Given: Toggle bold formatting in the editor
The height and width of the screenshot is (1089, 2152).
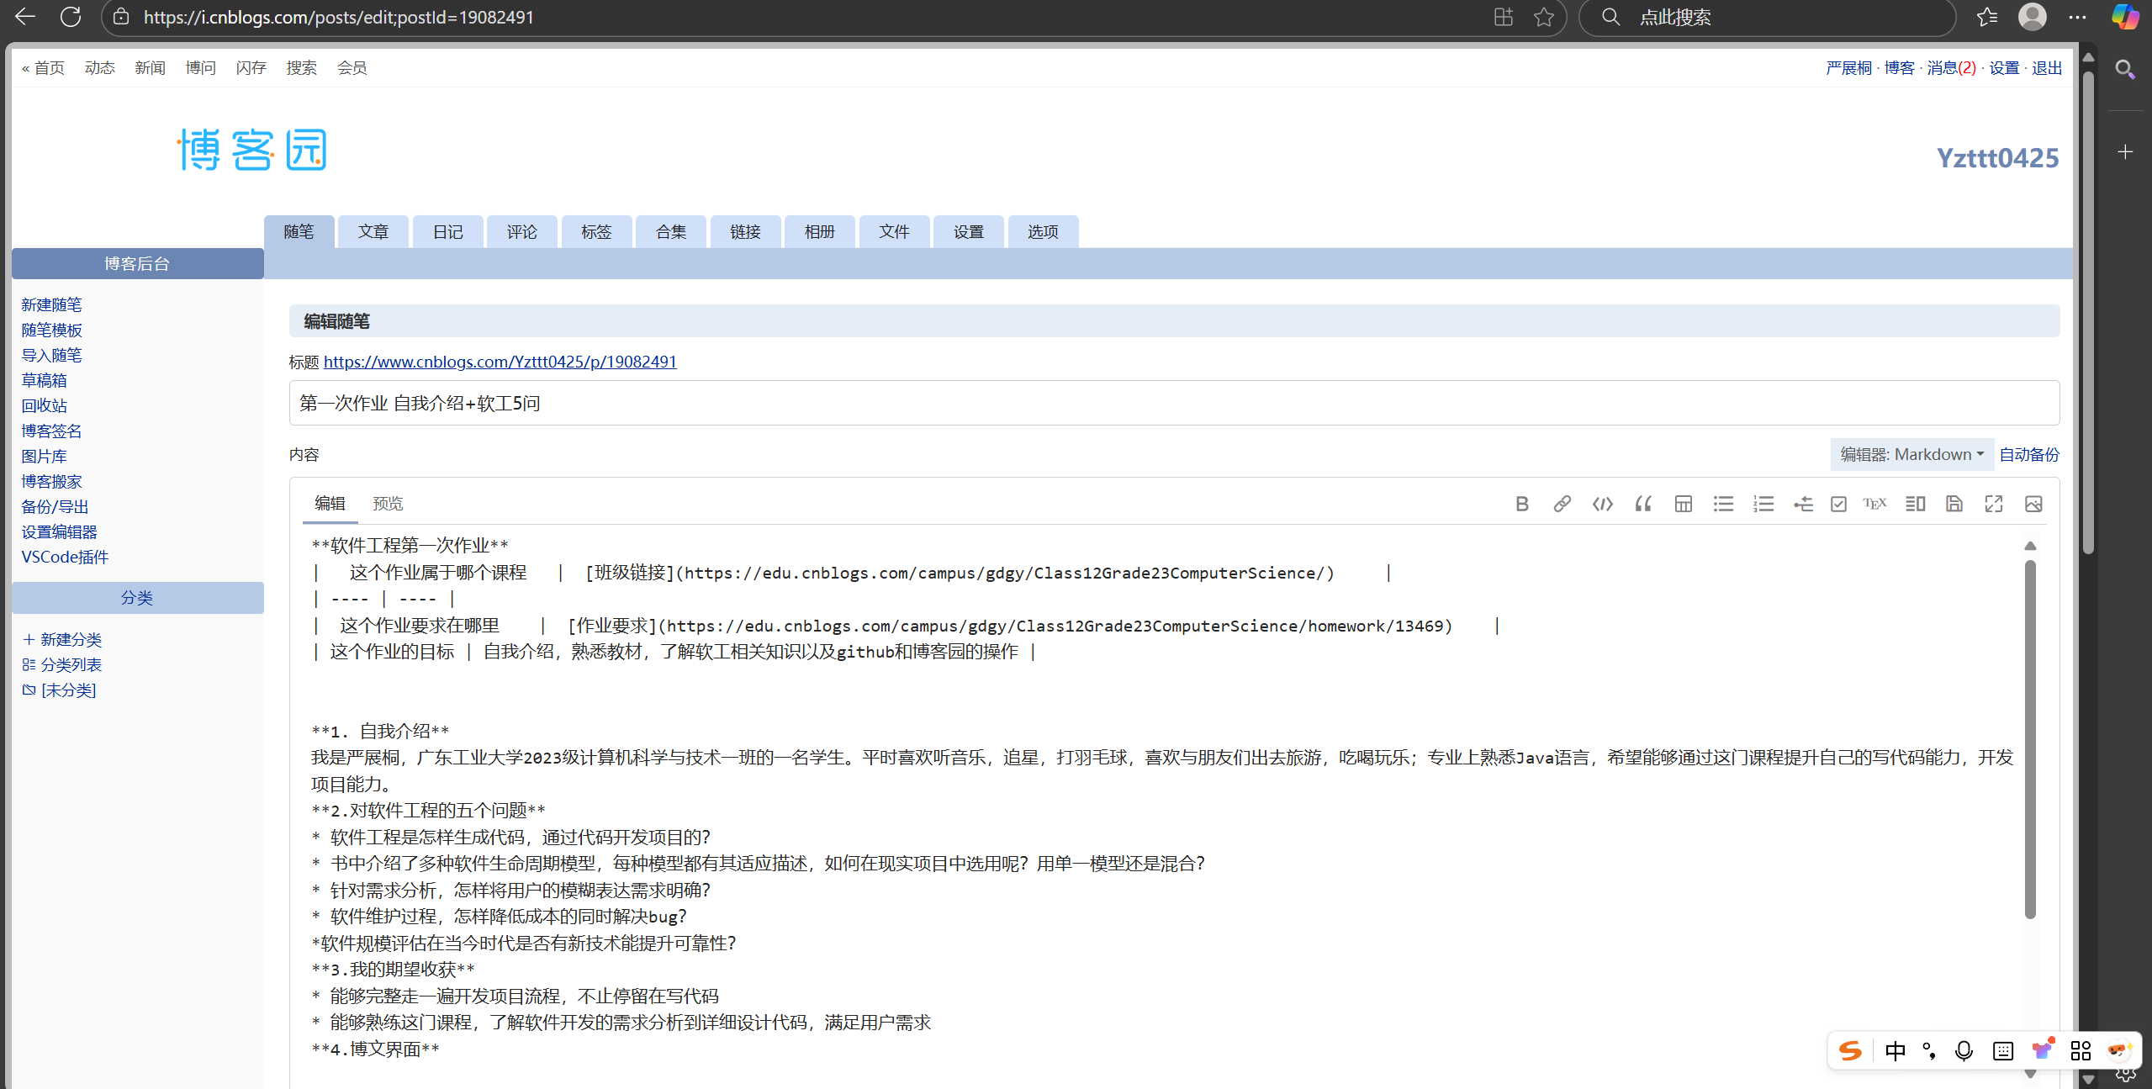Looking at the screenshot, I should pos(1521,504).
